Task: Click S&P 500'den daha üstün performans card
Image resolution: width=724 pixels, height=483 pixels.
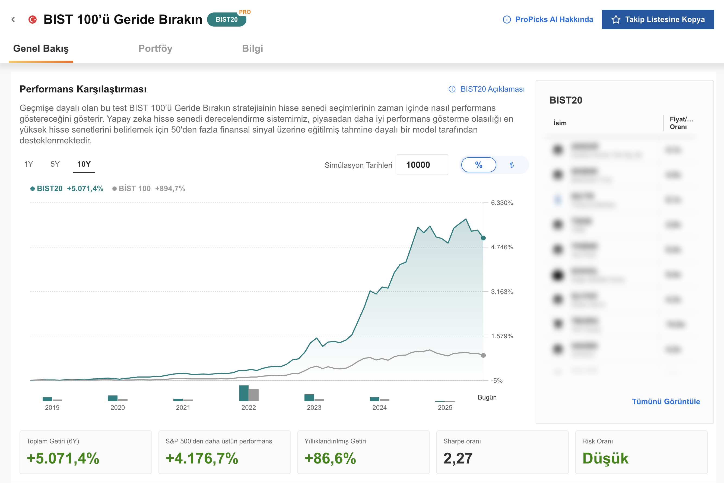Action: (224, 452)
